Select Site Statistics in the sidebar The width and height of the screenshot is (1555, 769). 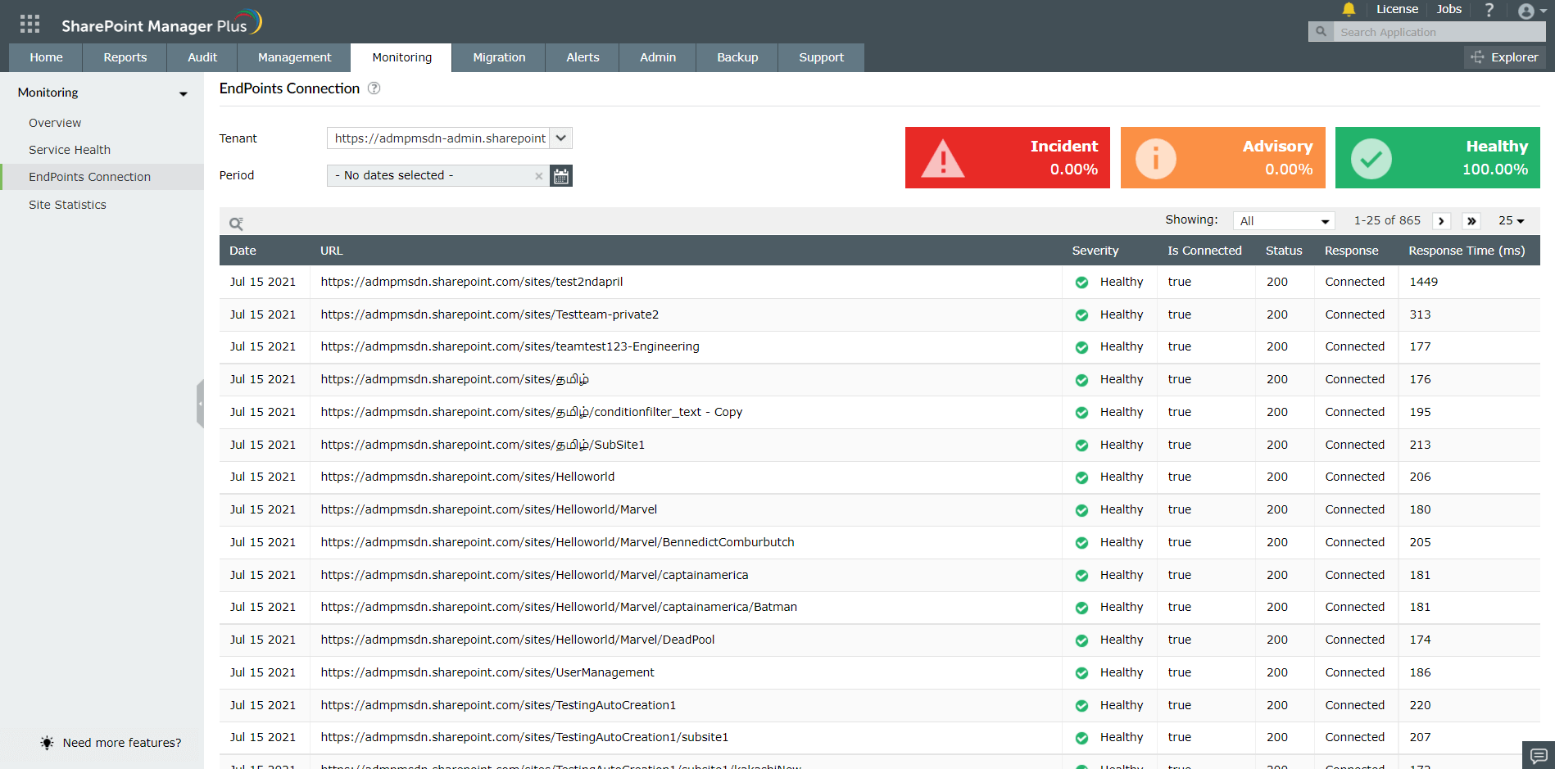point(67,204)
